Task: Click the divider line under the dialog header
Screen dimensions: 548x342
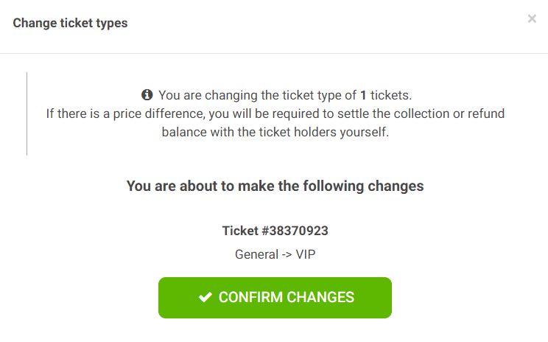Action: click(274, 54)
